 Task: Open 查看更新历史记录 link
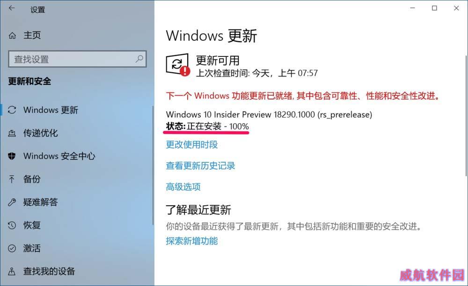point(200,166)
